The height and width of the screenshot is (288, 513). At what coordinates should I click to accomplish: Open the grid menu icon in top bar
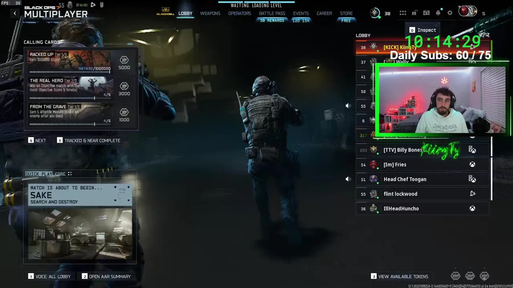(x=403, y=13)
